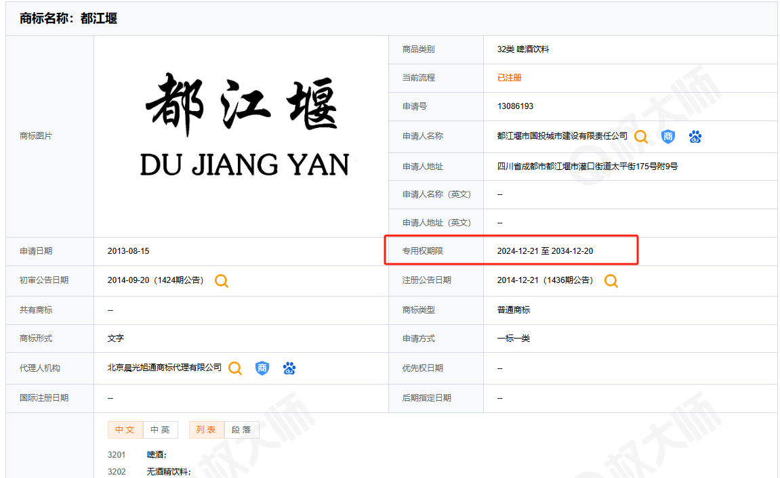Open blue 商 shield icon beside agency name
Image resolution: width=780 pixels, height=478 pixels.
[262, 368]
